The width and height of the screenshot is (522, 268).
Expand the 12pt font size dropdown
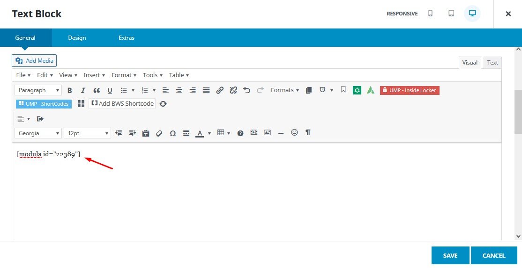pyautogui.click(x=87, y=133)
